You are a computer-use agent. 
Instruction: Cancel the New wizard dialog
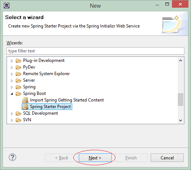click(167, 158)
